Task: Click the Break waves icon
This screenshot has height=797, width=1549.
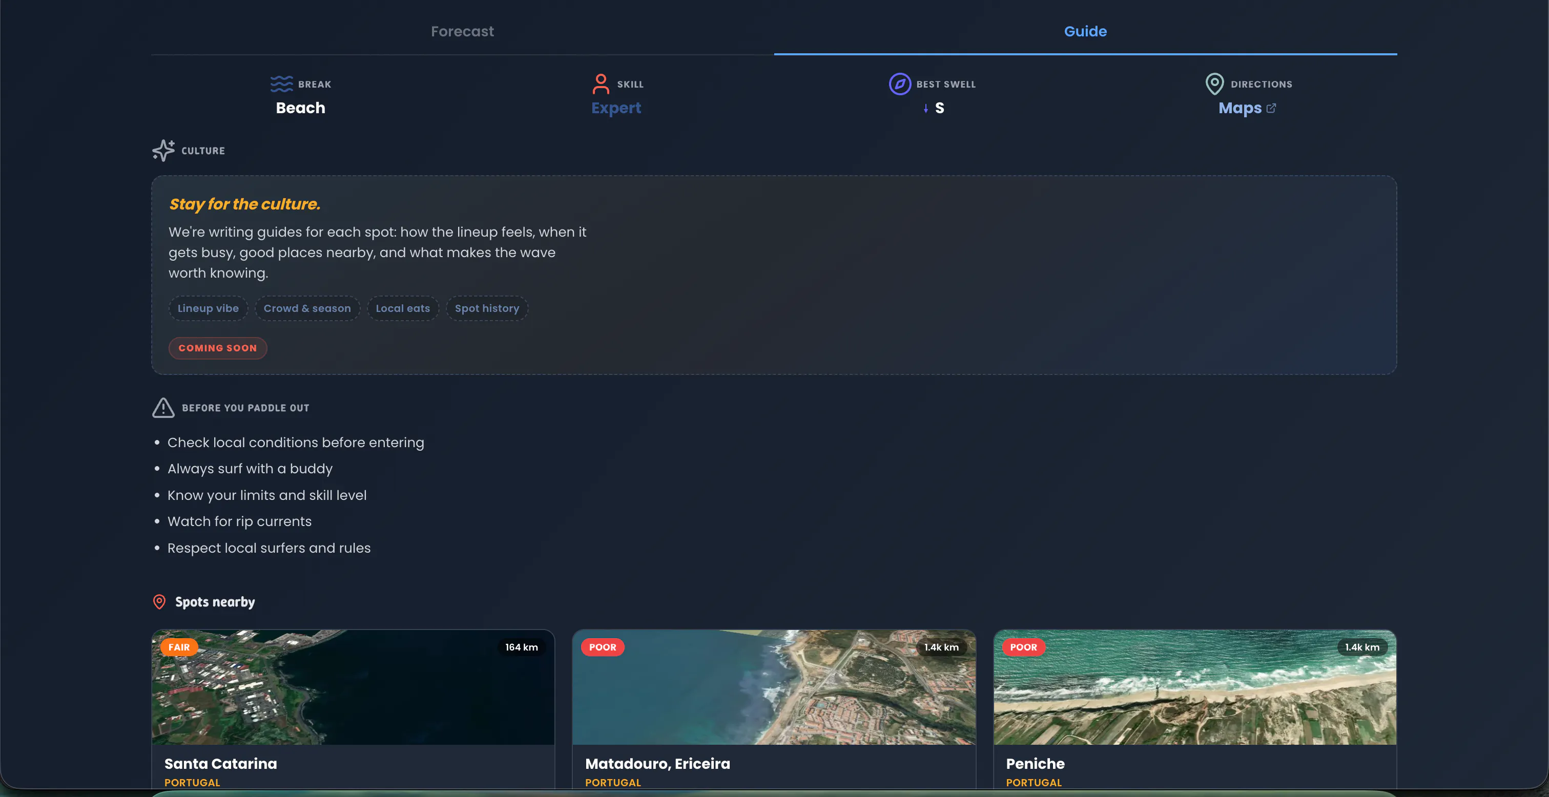Action: click(x=281, y=84)
